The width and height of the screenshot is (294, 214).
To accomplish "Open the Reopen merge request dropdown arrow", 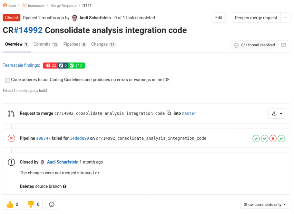I will (x=285, y=18).
